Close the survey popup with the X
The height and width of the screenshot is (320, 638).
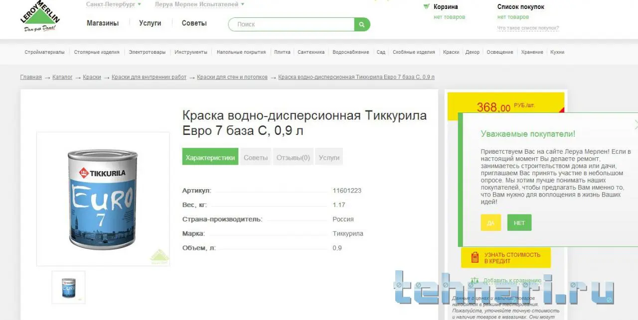pyautogui.click(x=636, y=124)
